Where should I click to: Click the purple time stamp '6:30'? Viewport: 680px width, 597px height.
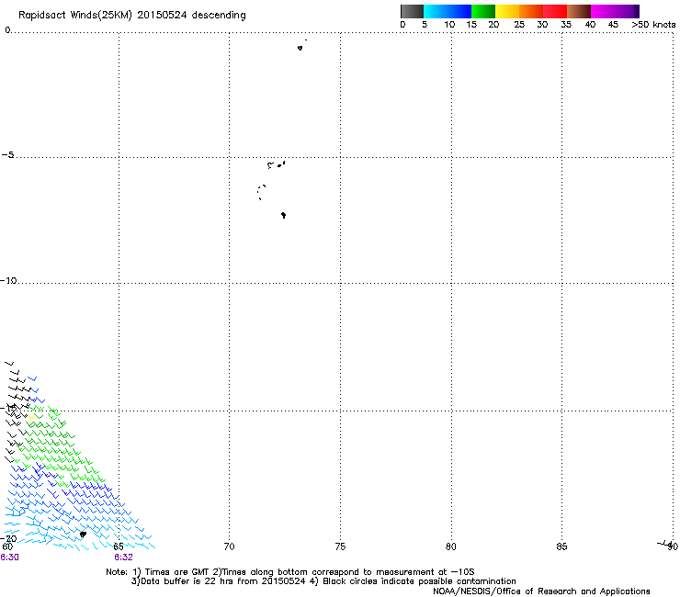(x=9, y=558)
